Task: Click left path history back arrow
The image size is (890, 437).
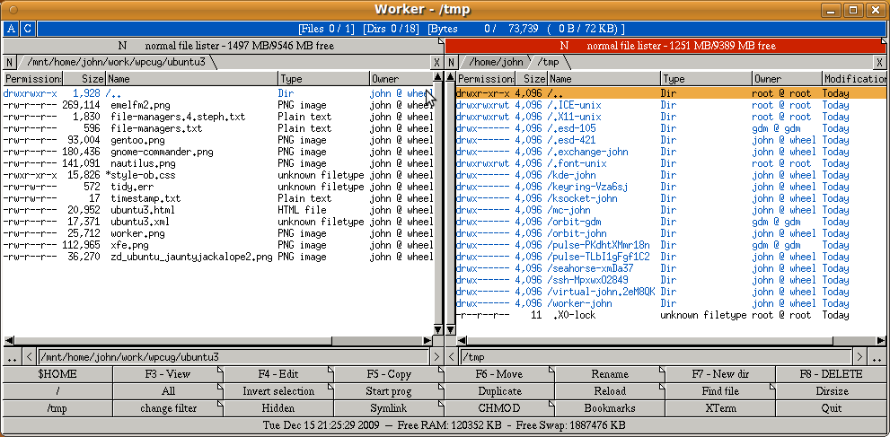Action: [29, 357]
